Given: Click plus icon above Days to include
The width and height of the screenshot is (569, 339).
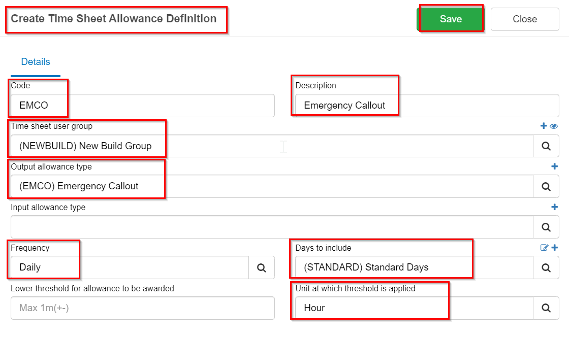Looking at the screenshot, I should coord(554,248).
